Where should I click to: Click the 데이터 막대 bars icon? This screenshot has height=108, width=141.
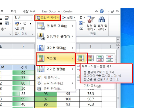pos(41,48)
